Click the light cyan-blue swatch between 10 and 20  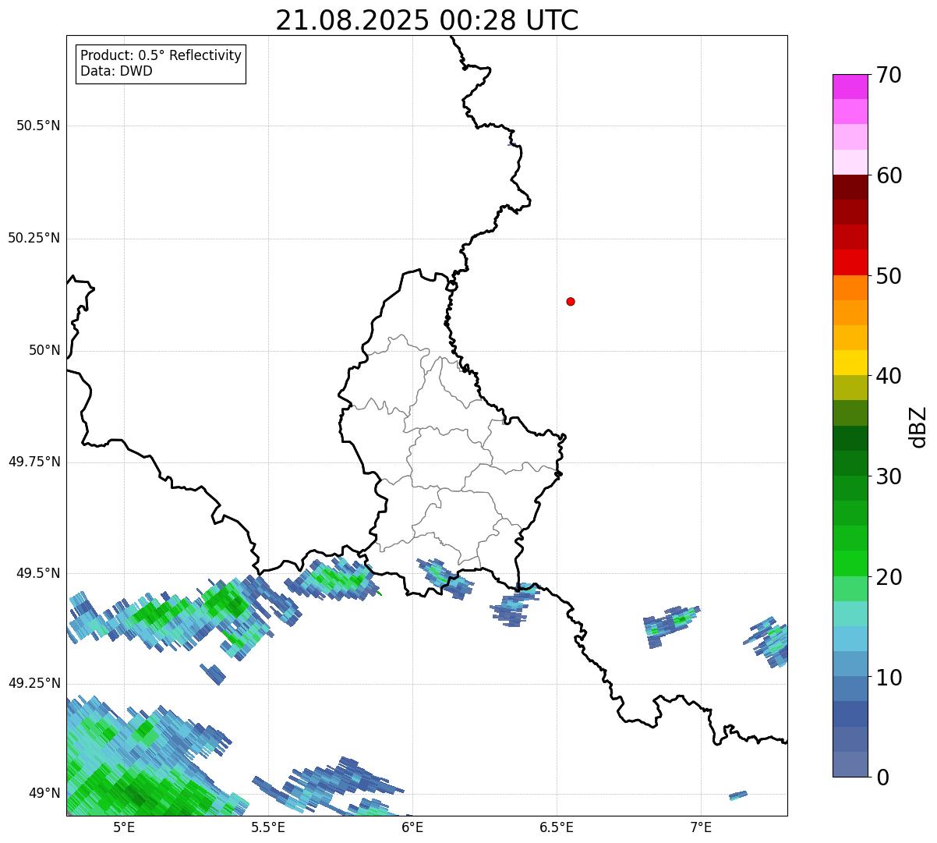850,639
